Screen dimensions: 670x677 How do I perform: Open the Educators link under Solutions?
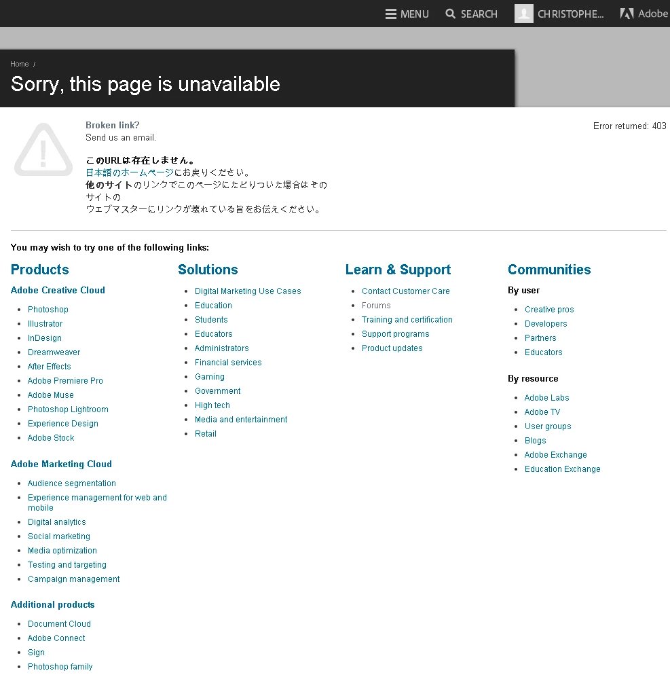[x=213, y=334]
